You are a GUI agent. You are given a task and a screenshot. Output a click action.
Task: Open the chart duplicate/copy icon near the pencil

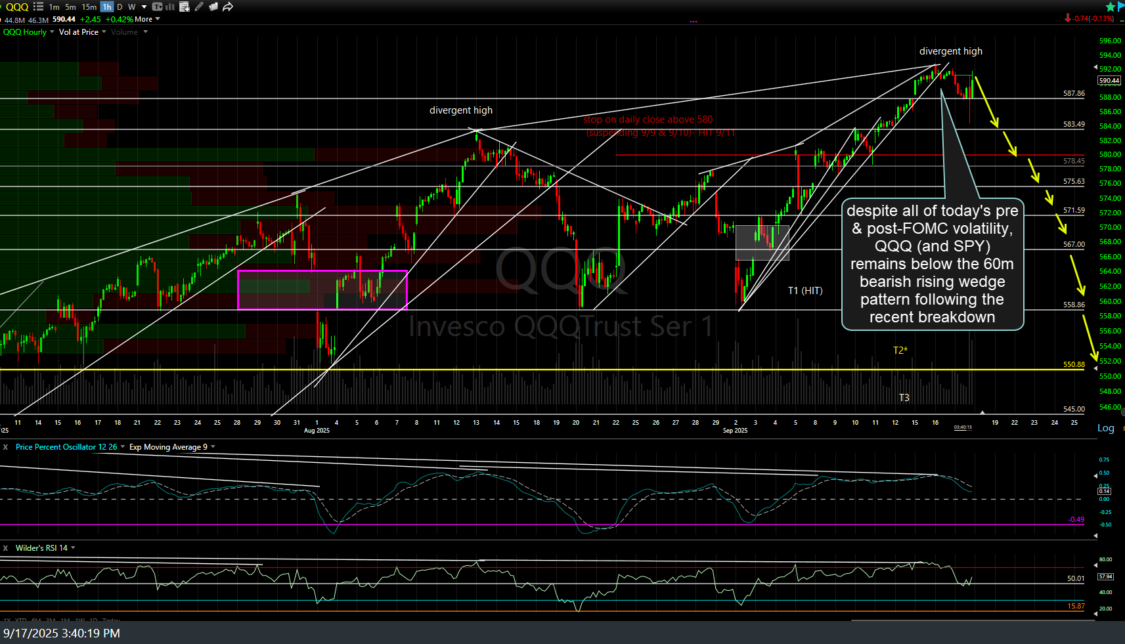[213, 7]
